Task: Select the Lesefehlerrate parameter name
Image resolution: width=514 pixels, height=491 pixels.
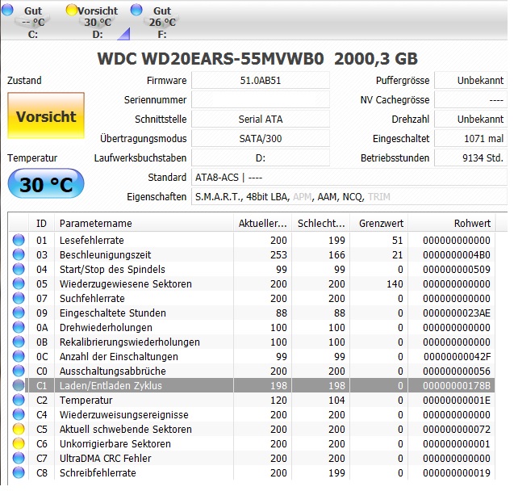Action: (x=92, y=240)
